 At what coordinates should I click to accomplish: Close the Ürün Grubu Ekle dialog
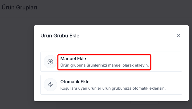(178, 36)
